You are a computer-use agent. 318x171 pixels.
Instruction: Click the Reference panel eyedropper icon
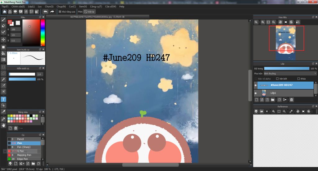point(291,111)
